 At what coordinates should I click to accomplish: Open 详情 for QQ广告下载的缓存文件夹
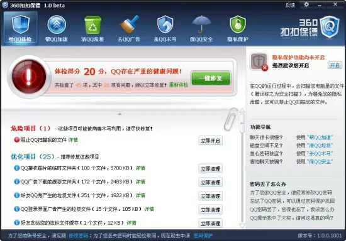140,182
